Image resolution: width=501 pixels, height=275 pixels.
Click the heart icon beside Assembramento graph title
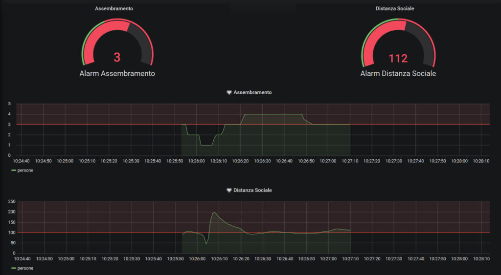click(229, 92)
